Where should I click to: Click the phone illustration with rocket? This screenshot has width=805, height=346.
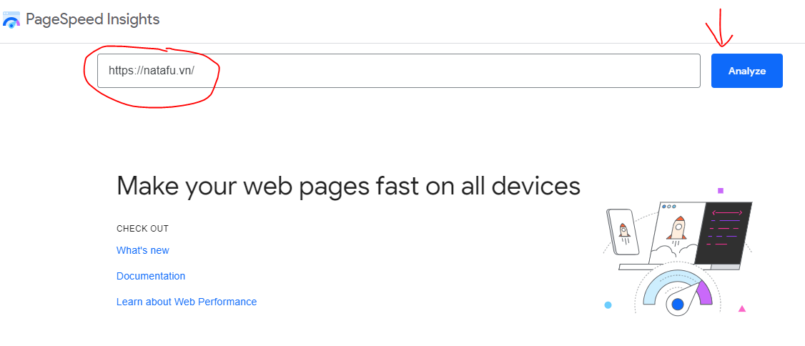point(624,231)
